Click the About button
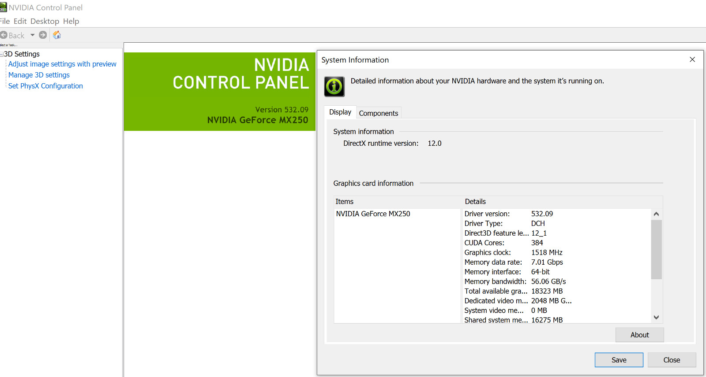The height and width of the screenshot is (377, 706). (639, 335)
